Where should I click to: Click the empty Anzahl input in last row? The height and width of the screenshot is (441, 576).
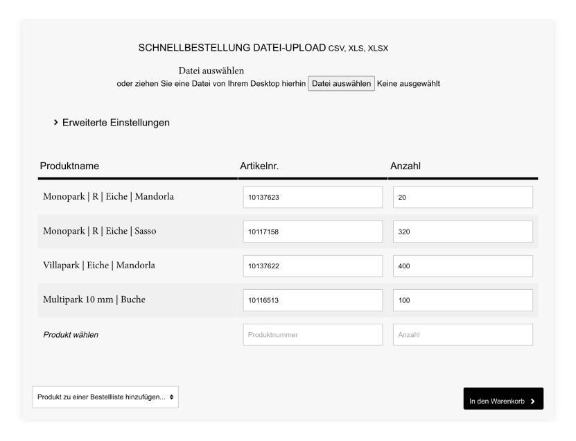(462, 334)
